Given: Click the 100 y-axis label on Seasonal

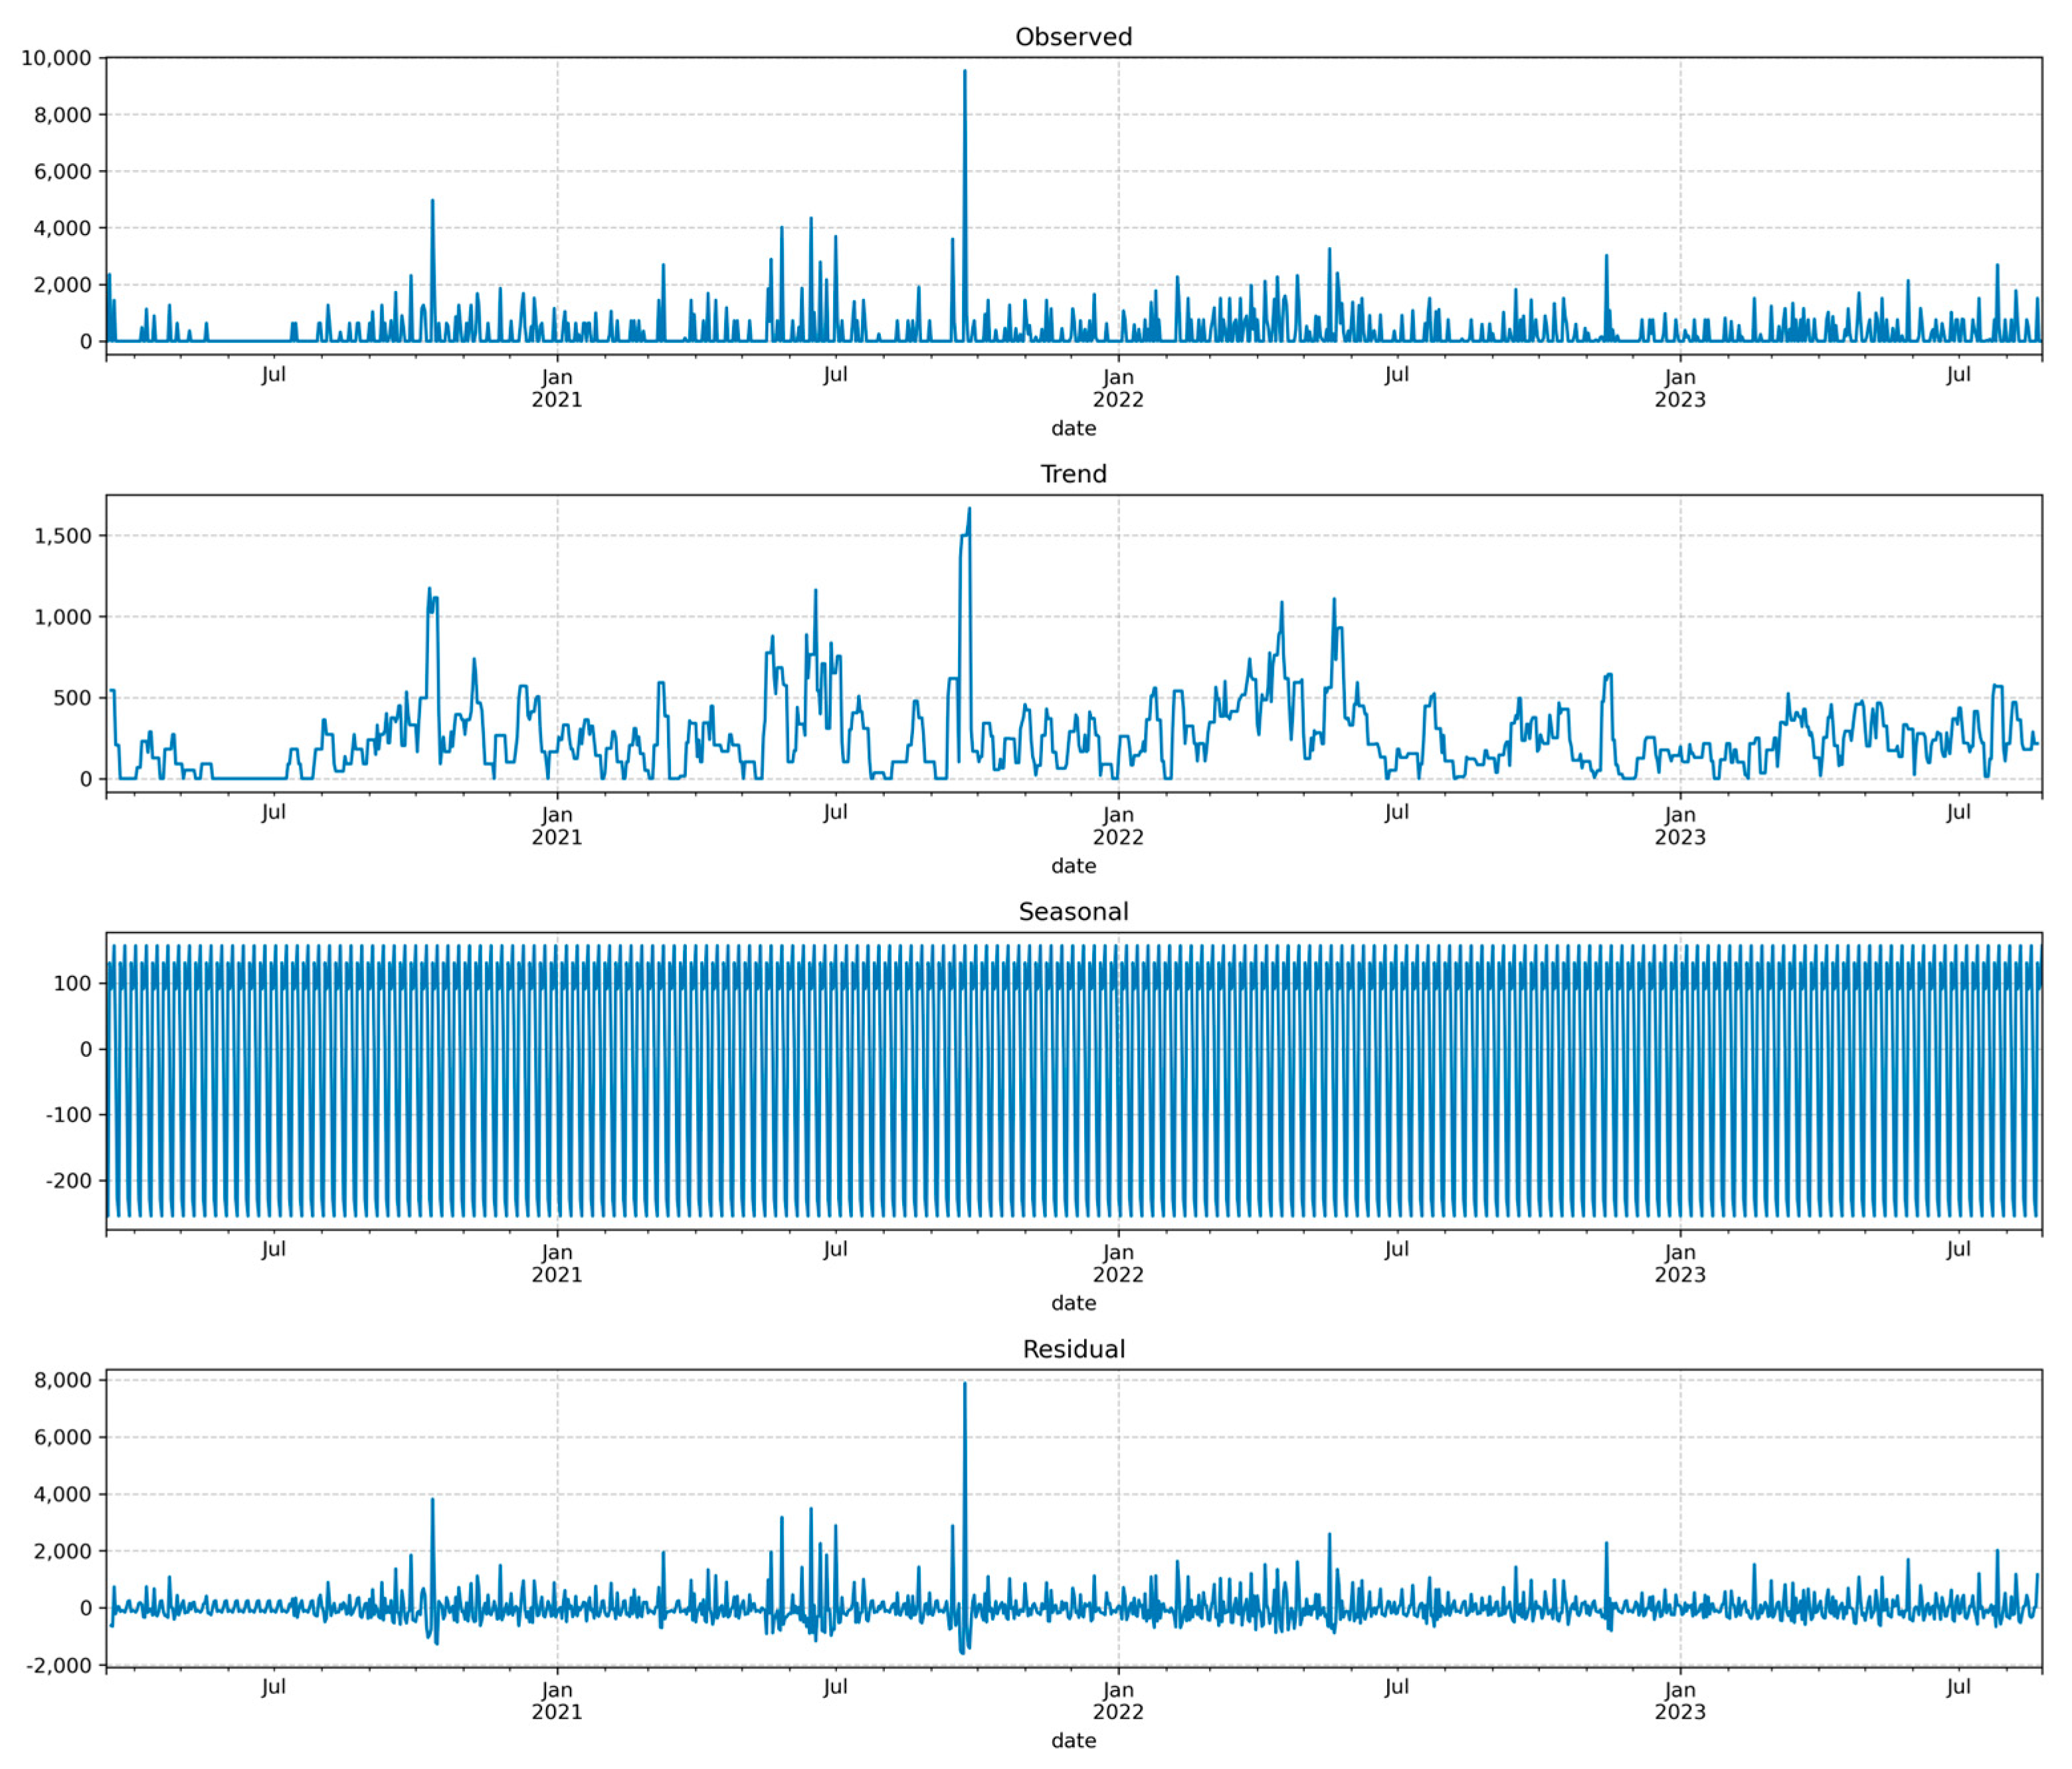Looking at the screenshot, I should (72, 984).
